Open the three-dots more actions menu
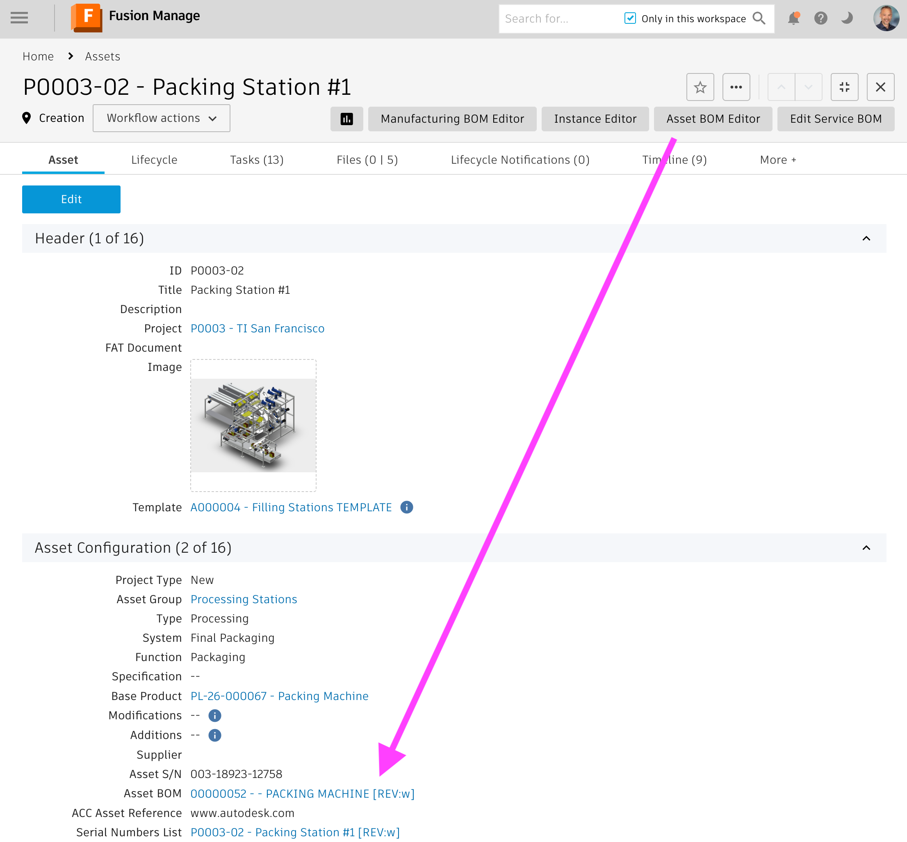 click(x=736, y=87)
